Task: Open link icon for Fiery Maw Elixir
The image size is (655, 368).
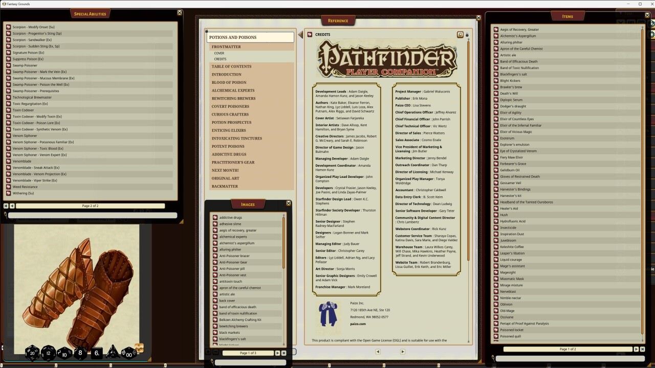Action: click(x=496, y=157)
